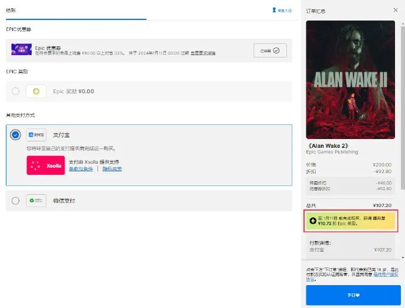Click the Alan Wake II cover art
This screenshot has height=308, width=405.
(350, 80)
